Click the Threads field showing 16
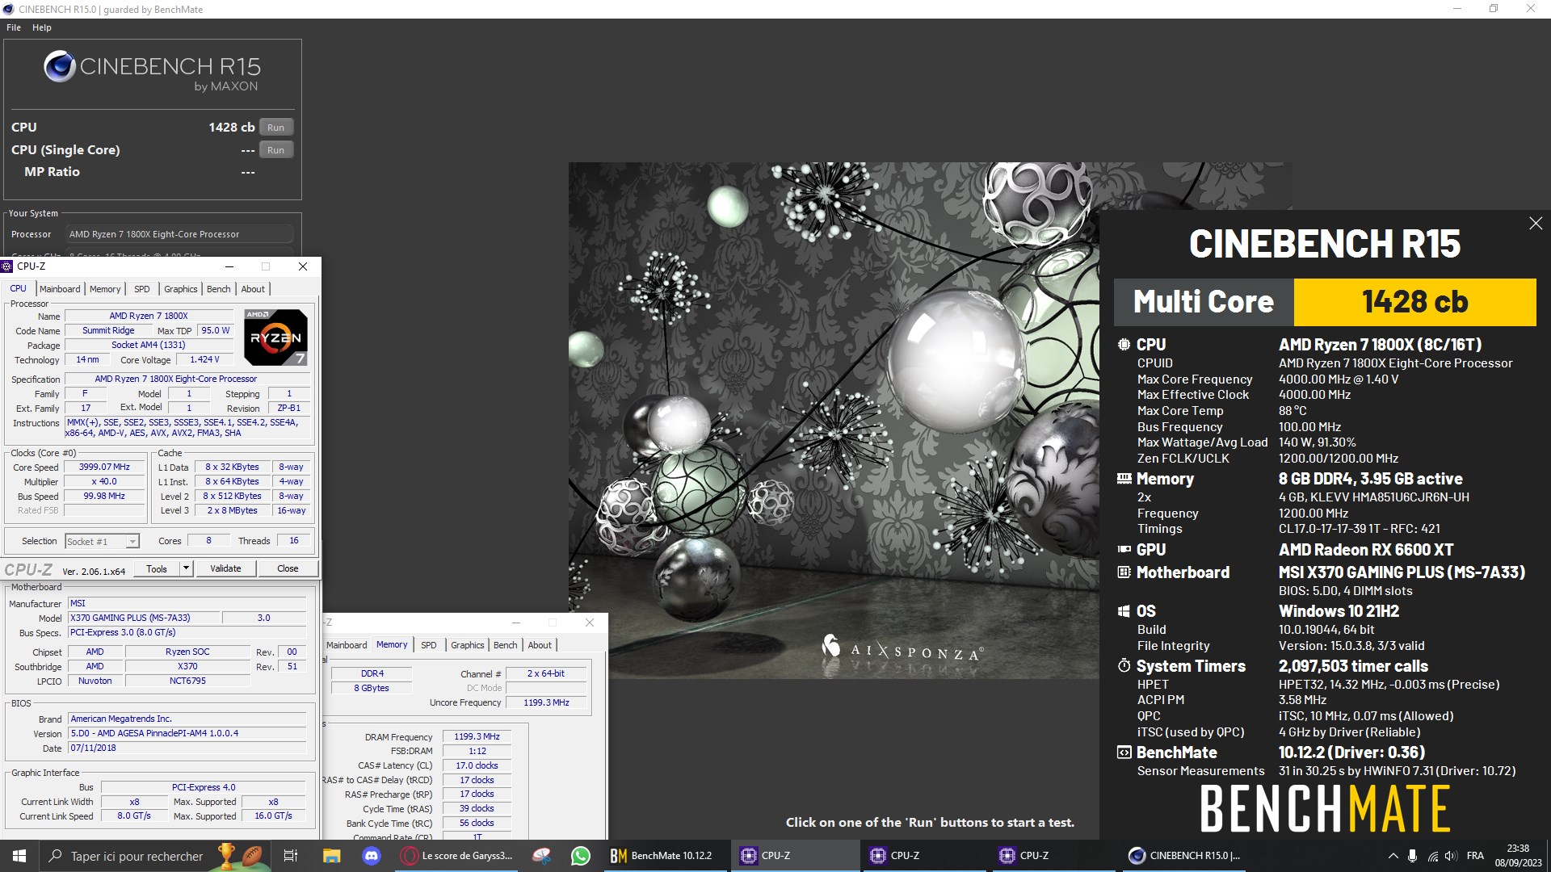 (294, 541)
